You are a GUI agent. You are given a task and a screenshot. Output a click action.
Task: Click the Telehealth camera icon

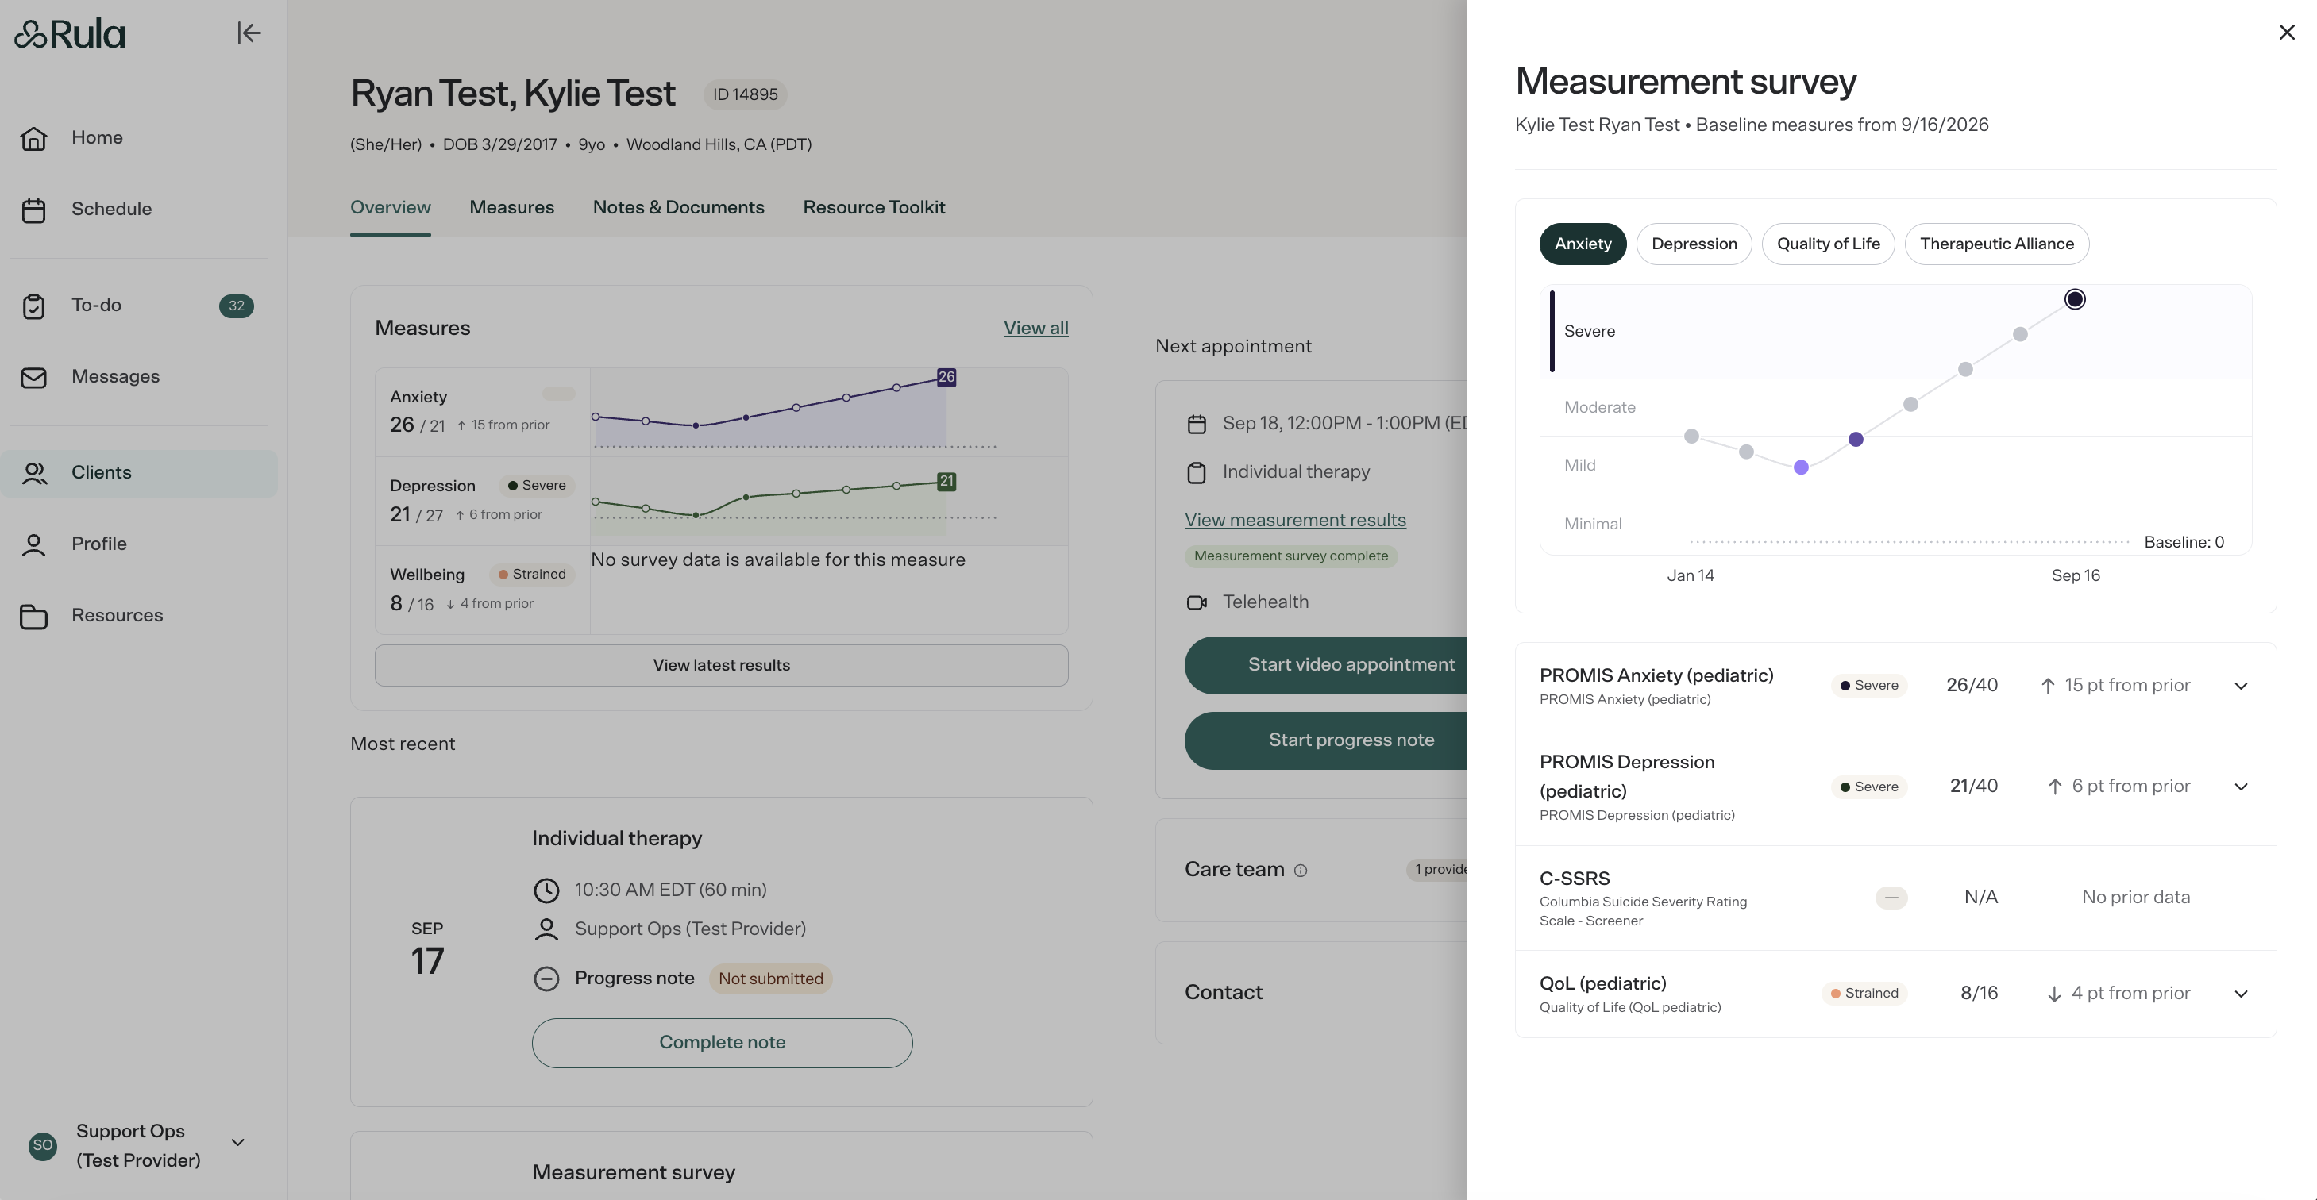pyautogui.click(x=1197, y=602)
